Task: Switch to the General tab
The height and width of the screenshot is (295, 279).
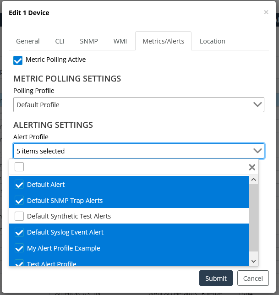Action: pyautogui.click(x=28, y=41)
